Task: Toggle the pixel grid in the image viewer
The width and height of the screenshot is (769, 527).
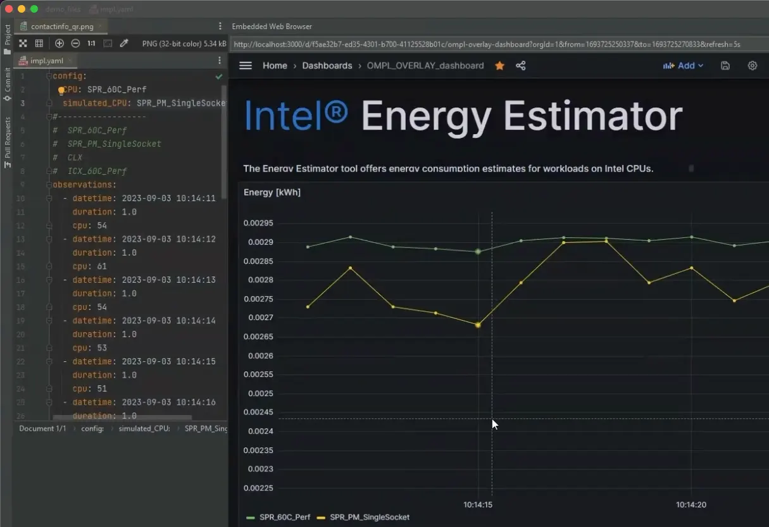Action: [x=39, y=44]
